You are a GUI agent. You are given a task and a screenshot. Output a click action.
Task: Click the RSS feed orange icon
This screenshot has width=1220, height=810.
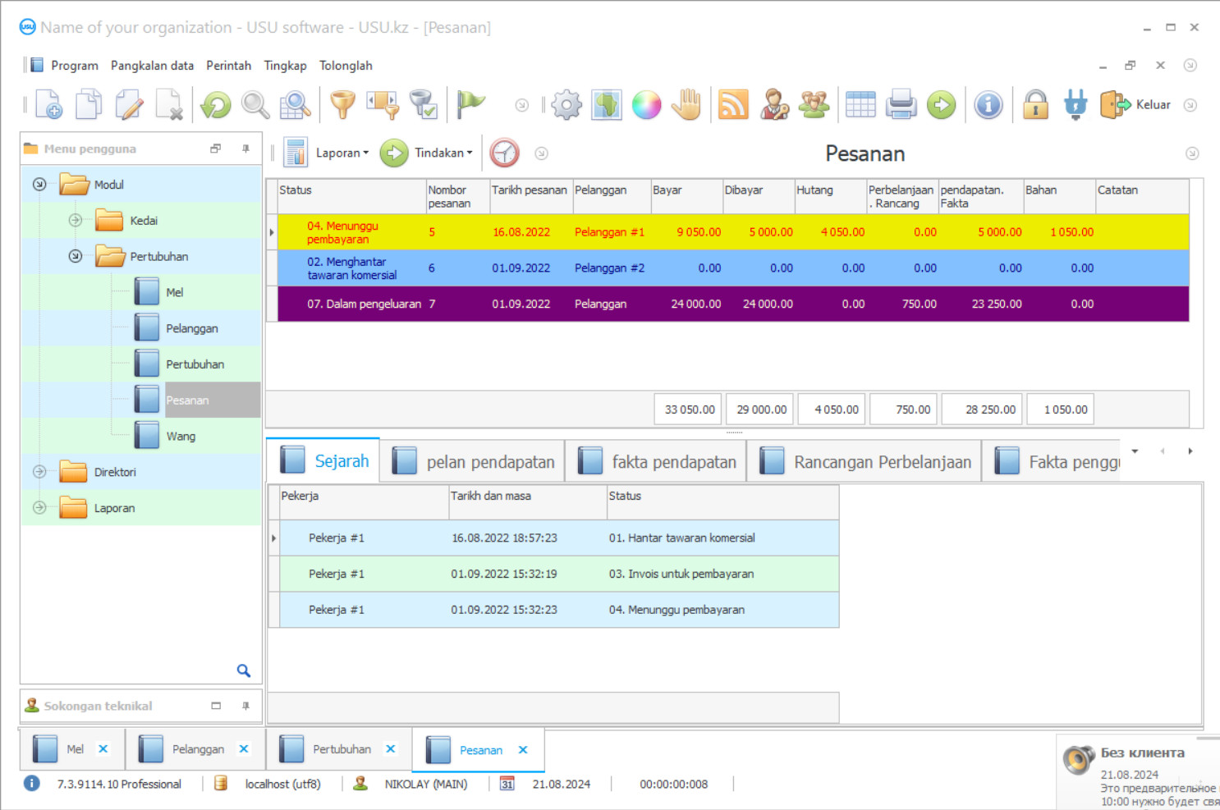(x=732, y=105)
